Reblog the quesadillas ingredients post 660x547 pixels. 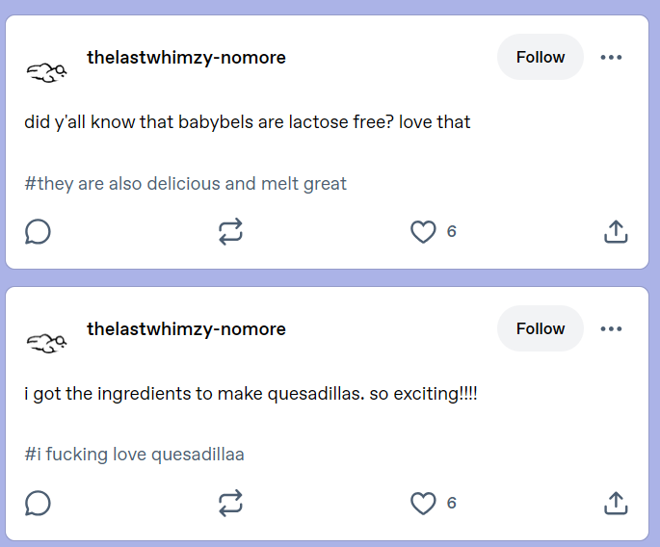coord(230,503)
